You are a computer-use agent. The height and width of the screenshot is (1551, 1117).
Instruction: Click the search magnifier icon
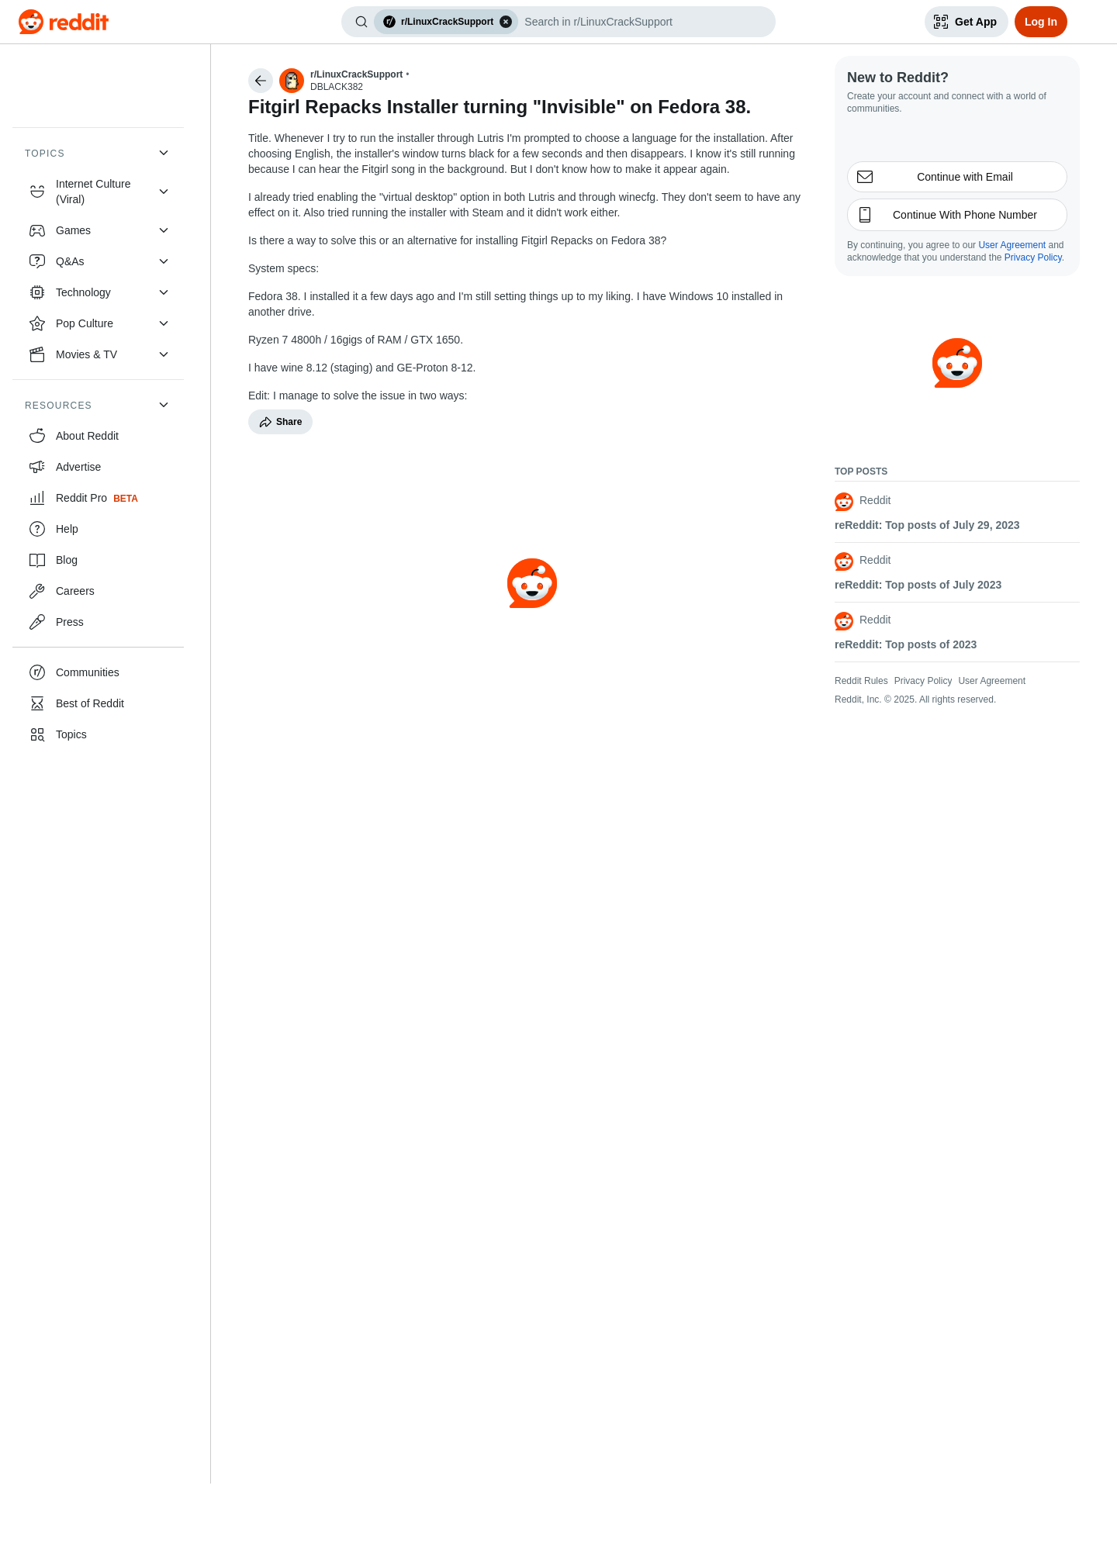tap(361, 22)
